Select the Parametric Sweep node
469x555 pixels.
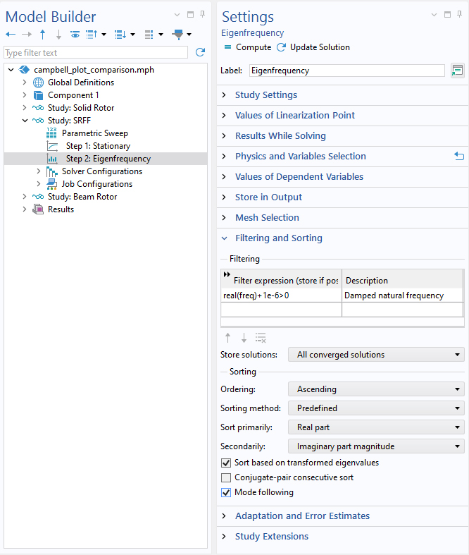[94, 133]
